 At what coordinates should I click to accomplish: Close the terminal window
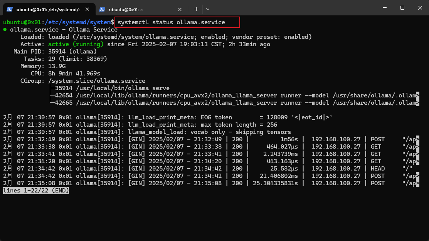coord(420,8)
